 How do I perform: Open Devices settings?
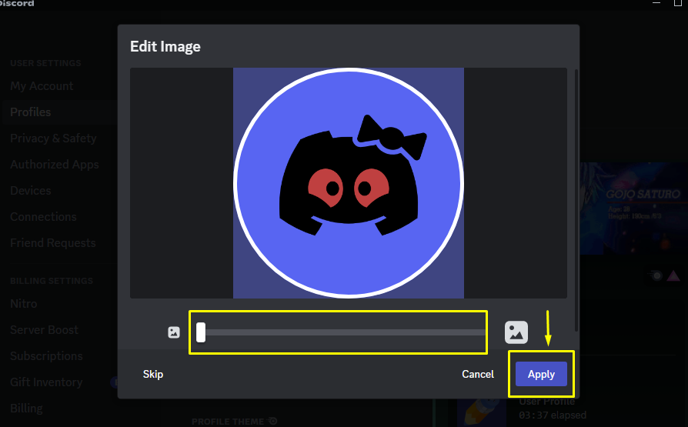click(30, 191)
